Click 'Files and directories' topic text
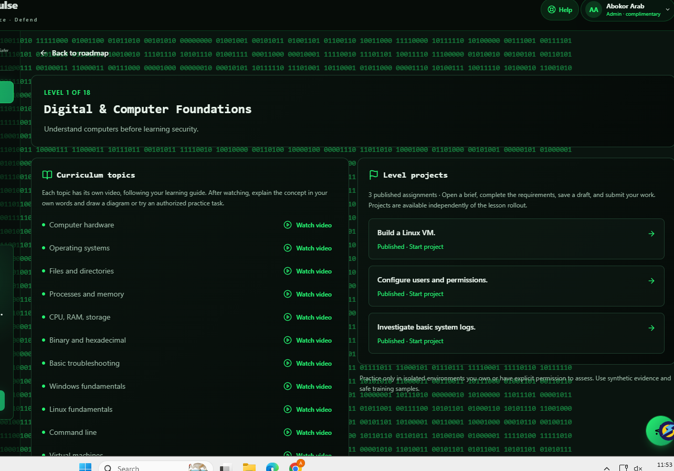674x471 pixels. click(81, 271)
